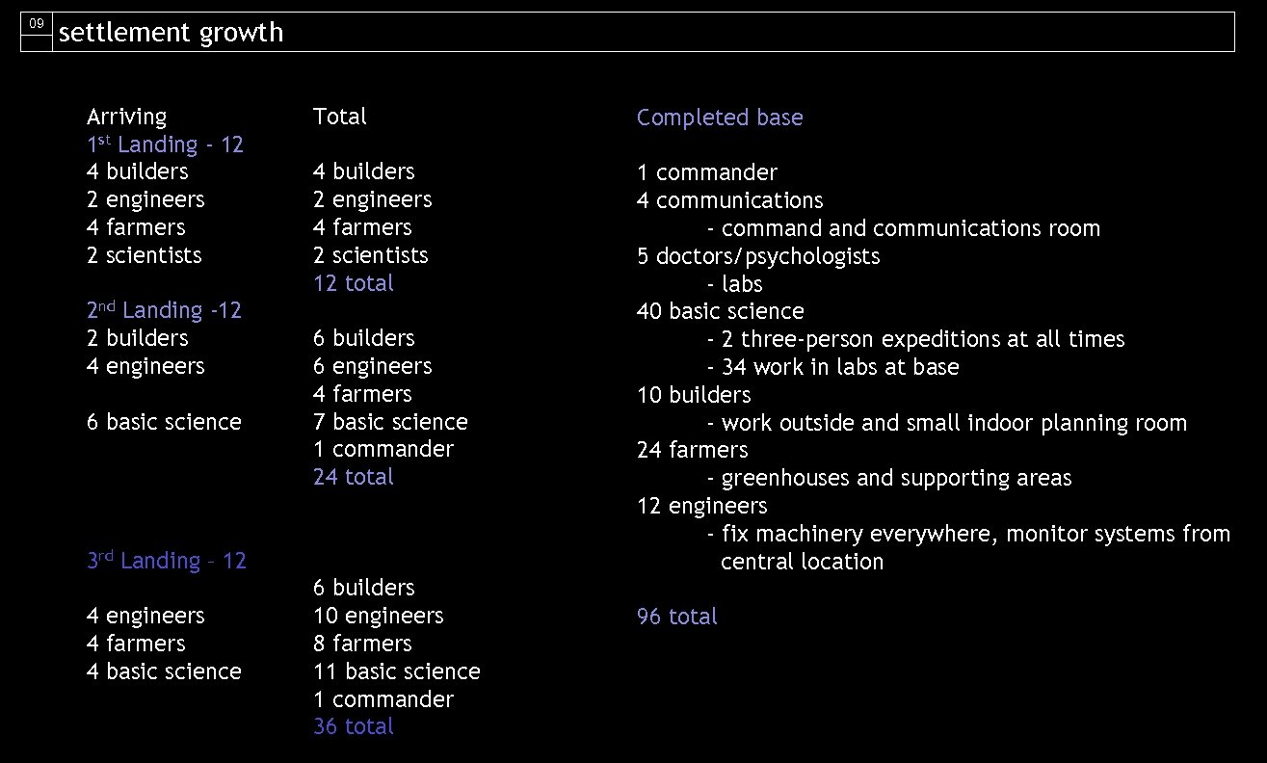The image size is (1267, 763).
Task: Click "greenhouses and supporting areas" sub-item
Action: click(x=895, y=478)
